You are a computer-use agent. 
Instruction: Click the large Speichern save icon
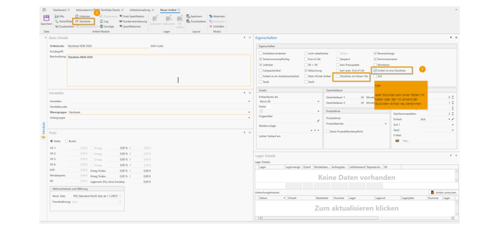tap(46, 19)
